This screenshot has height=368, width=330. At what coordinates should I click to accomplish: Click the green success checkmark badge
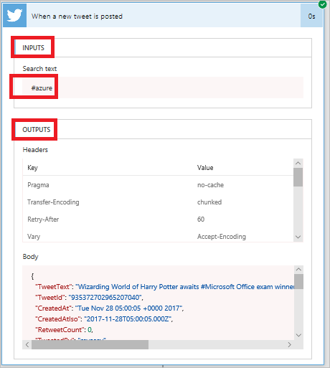[x=323, y=4]
